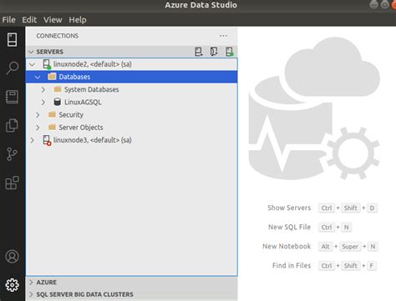Open the Source Control icon
Screen dimensions: 396x301
pyautogui.click(x=12, y=154)
